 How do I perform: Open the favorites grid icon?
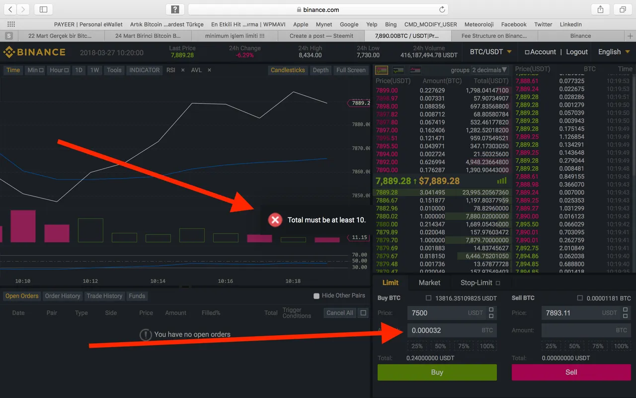[11, 24]
